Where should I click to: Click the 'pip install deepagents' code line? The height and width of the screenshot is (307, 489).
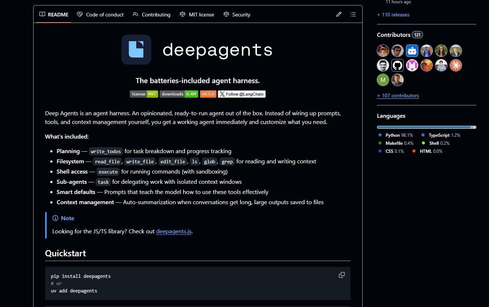[81, 276]
